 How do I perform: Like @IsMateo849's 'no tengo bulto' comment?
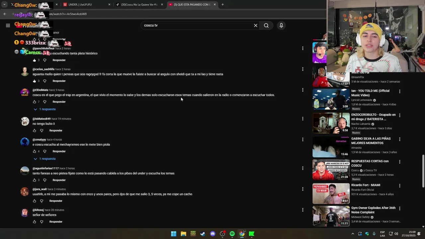(x=35, y=130)
